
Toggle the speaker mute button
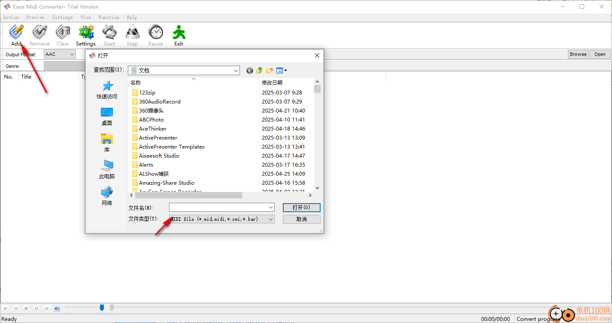(57, 308)
